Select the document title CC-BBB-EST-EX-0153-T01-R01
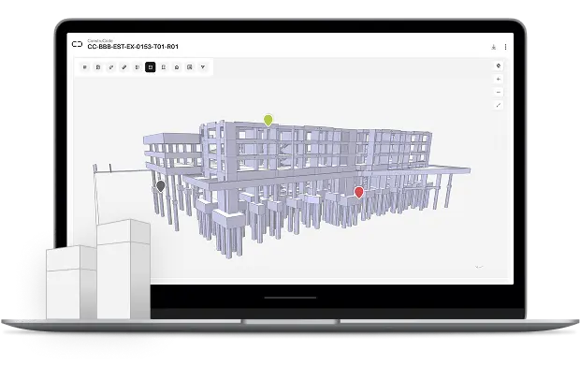 133,47
